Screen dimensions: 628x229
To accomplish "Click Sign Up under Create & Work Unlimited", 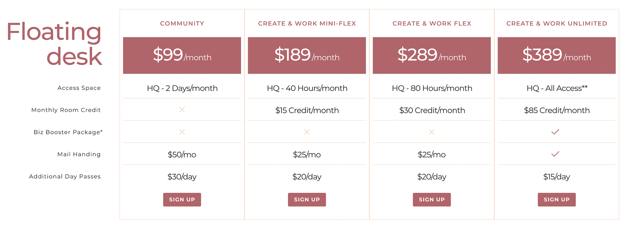I will (556, 200).
